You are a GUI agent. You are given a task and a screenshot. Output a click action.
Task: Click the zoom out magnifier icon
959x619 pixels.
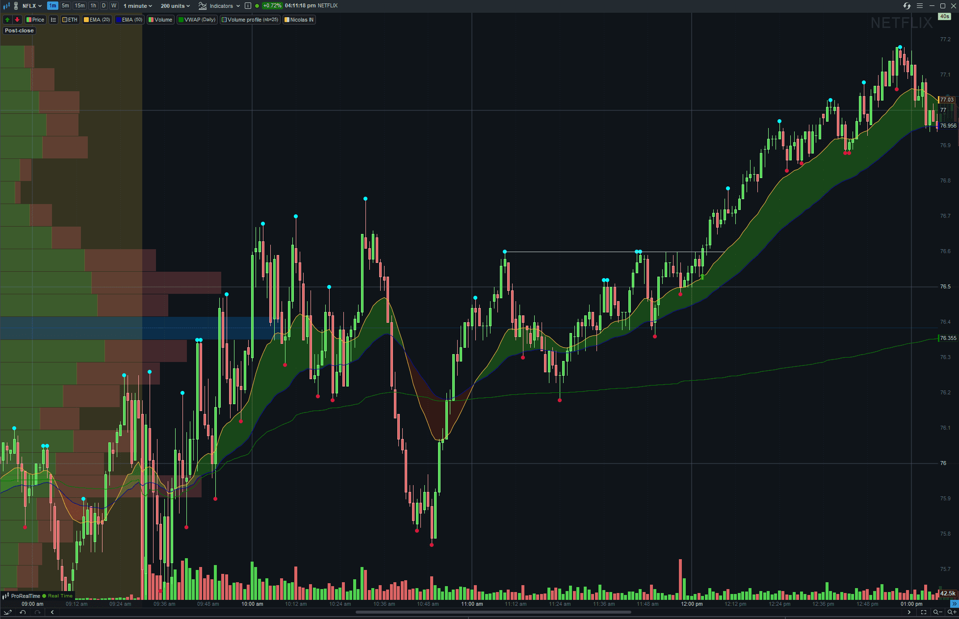937,612
